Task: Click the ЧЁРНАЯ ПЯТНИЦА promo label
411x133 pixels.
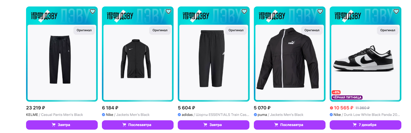Action: tap(347, 97)
